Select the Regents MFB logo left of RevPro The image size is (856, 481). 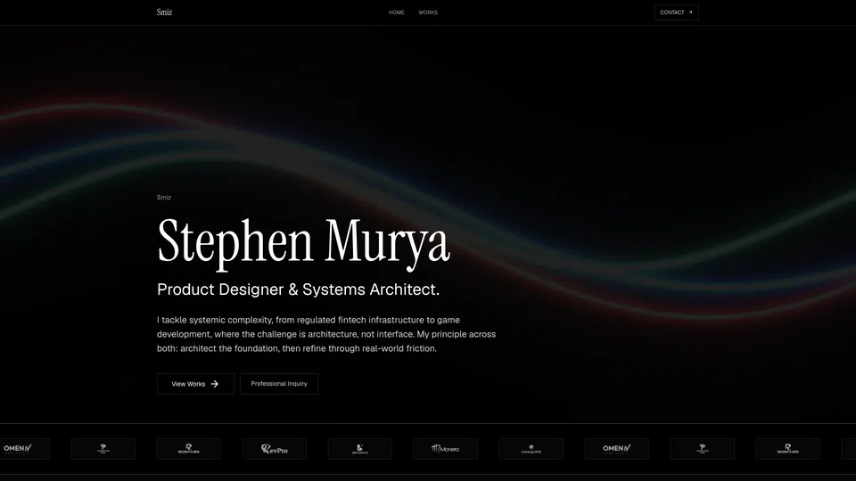[189, 449]
